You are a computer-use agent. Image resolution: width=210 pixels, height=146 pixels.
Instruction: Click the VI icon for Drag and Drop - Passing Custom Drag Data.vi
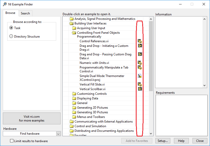tap(140, 54)
